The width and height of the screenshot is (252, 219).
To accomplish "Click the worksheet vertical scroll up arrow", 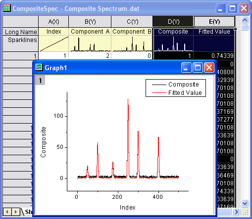I will (x=245, y=20).
